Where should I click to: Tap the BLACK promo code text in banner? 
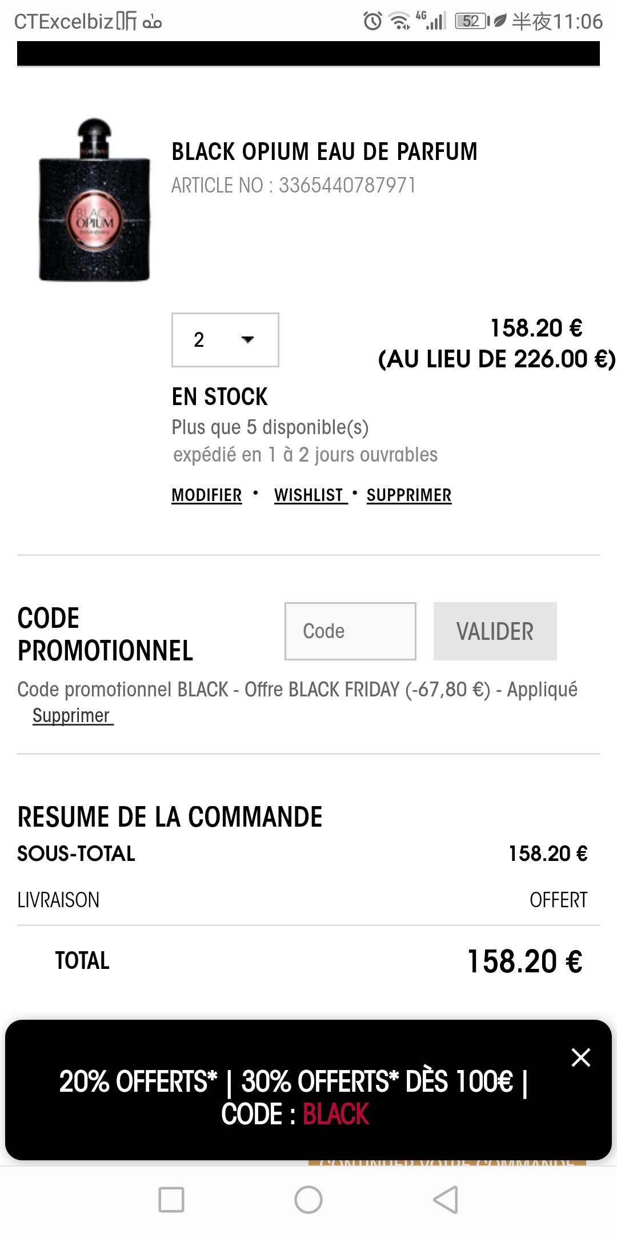pyautogui.click(x=336, y=1115)
